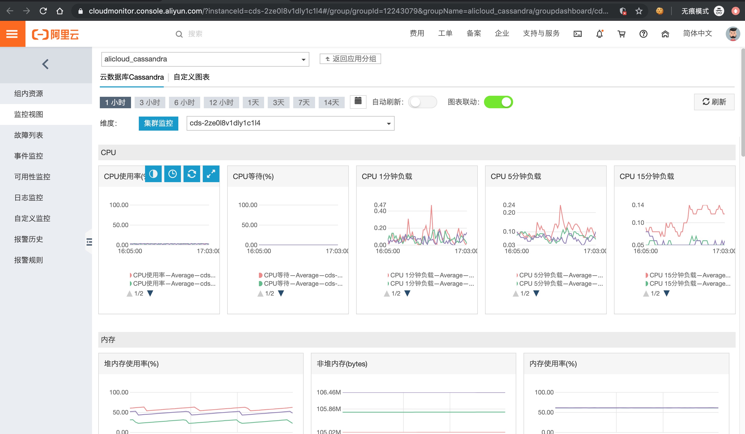
Task: Switch to 自定义图表 tab
Action: (192, 77)
